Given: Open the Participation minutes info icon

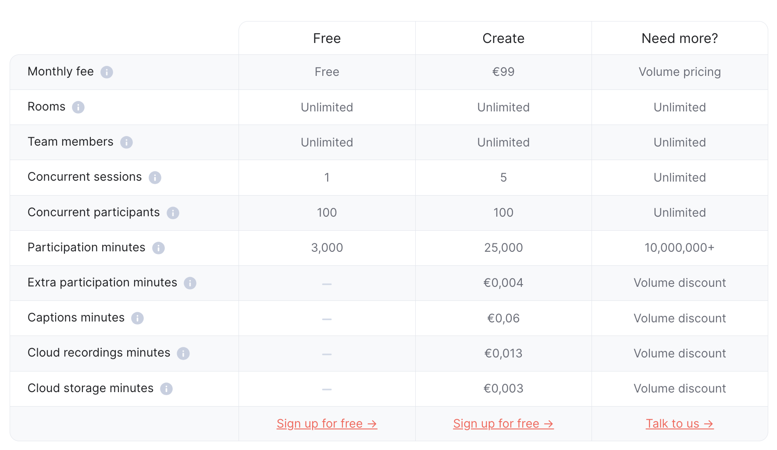Looking at the screenshot, I should pos(158,248).
